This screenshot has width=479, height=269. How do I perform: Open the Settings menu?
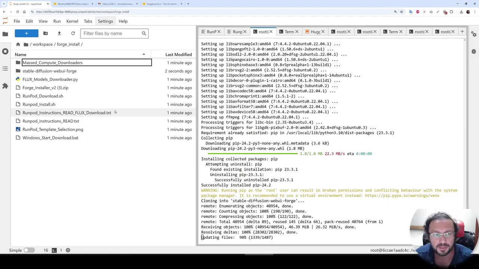105,21
